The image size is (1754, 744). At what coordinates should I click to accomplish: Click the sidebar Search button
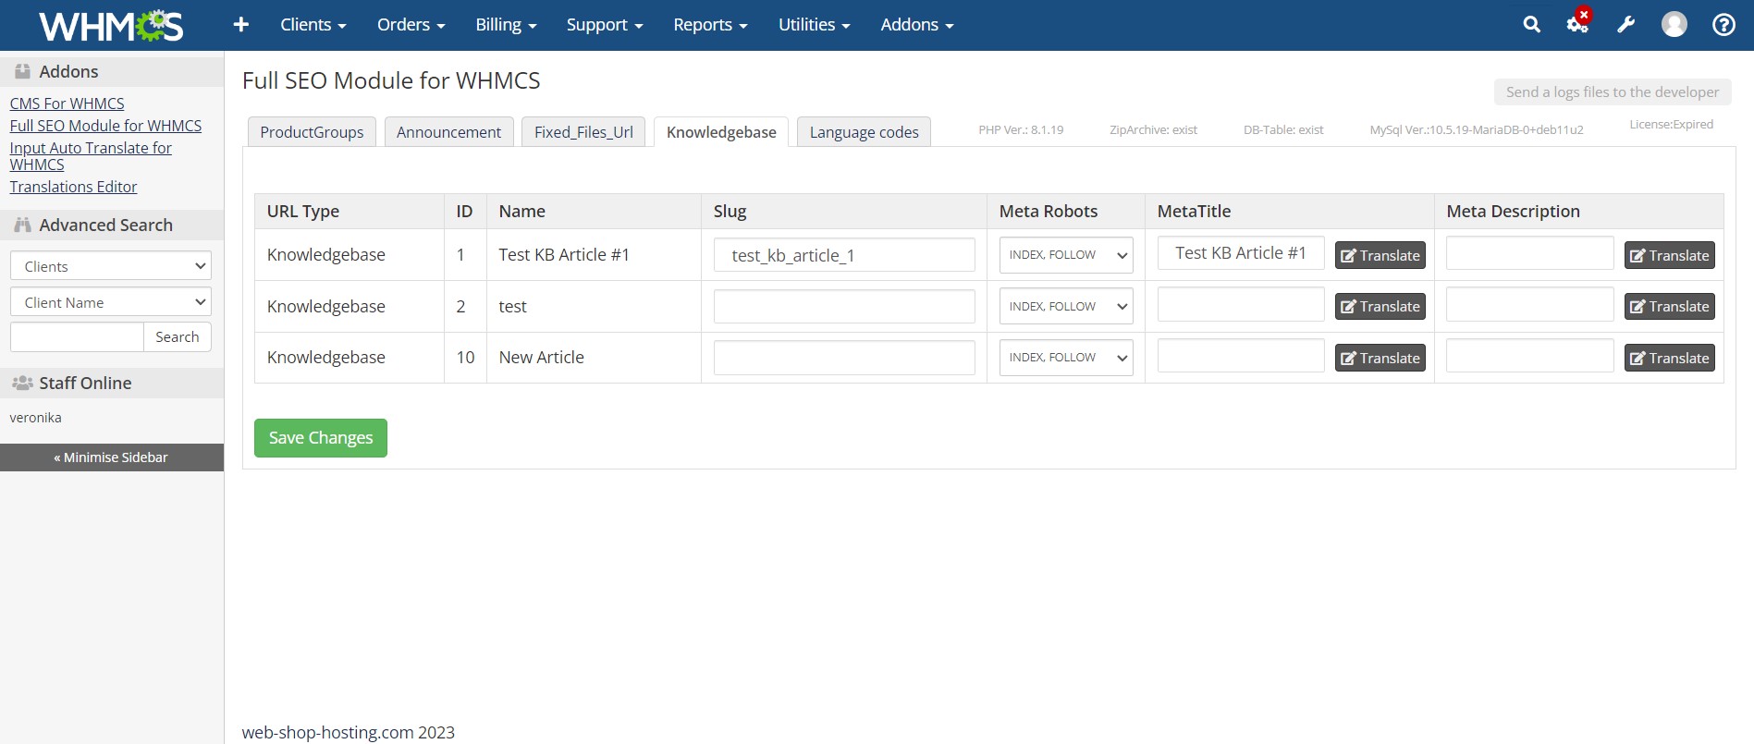pyautogui.click(x=178, y=337)
